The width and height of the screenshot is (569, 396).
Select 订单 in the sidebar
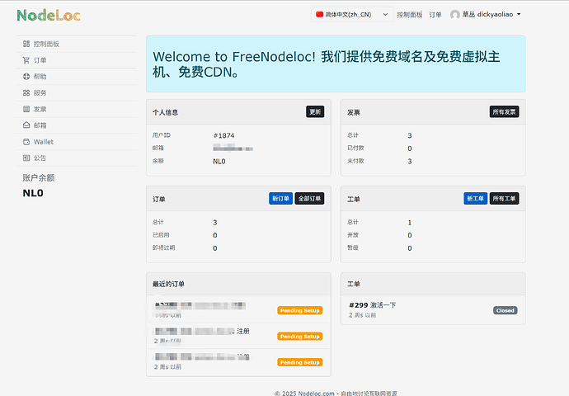[76, 60]
